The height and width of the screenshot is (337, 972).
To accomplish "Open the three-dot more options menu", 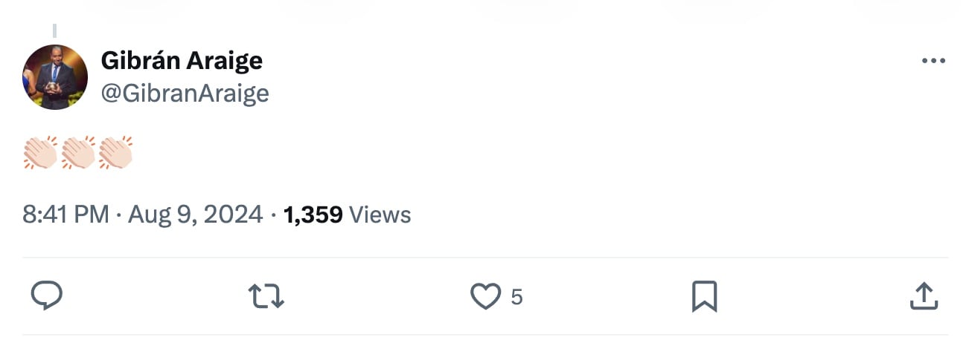I will (933, 61).
